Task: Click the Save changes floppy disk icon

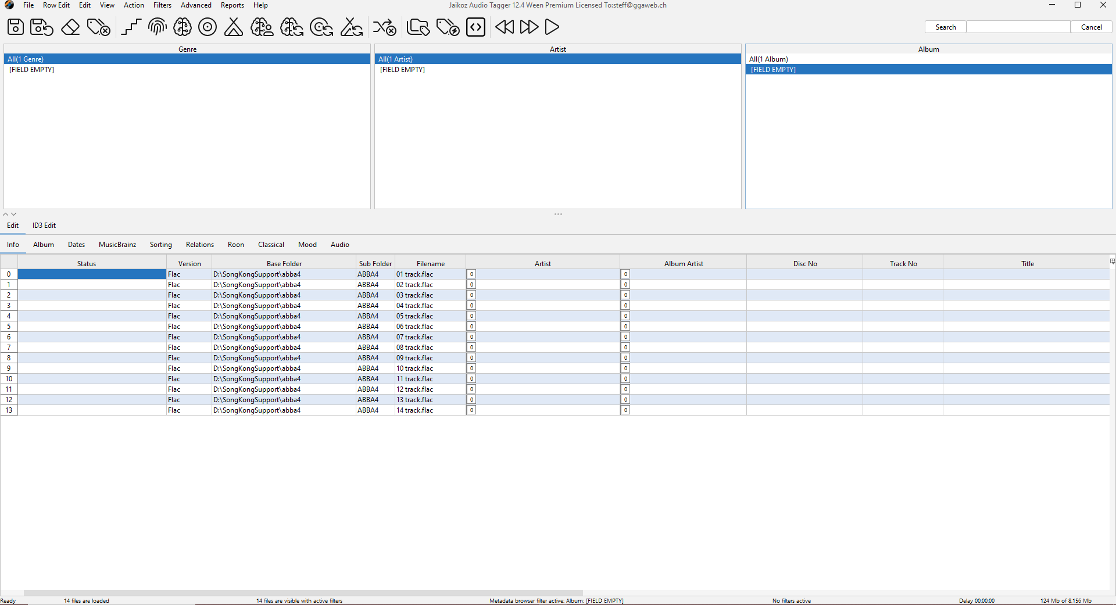Action: point(16,27)
